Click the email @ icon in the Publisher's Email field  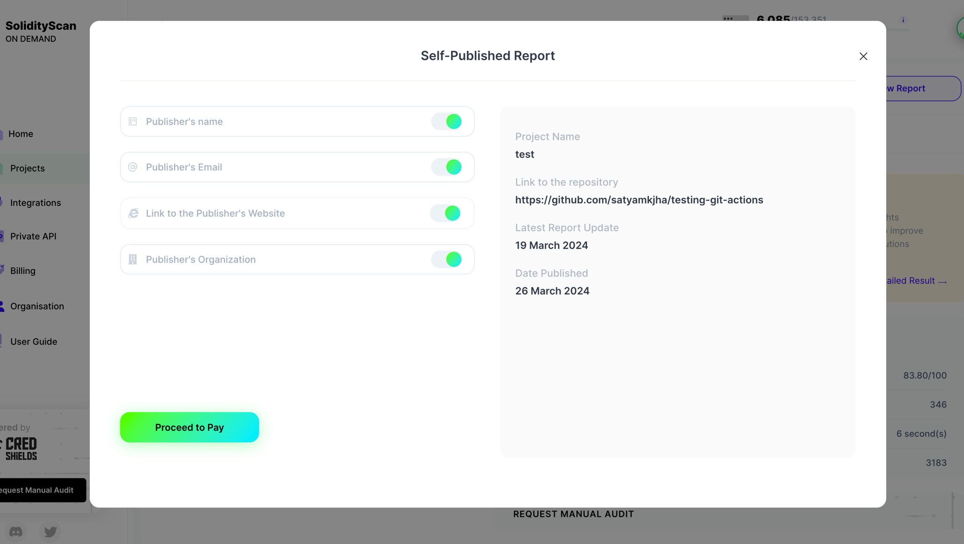point(133,167)
